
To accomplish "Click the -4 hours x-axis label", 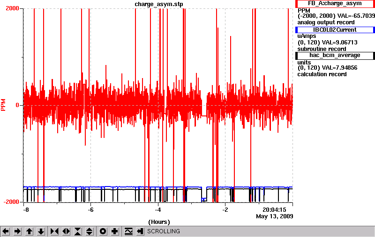I will (x=157, y=209).
